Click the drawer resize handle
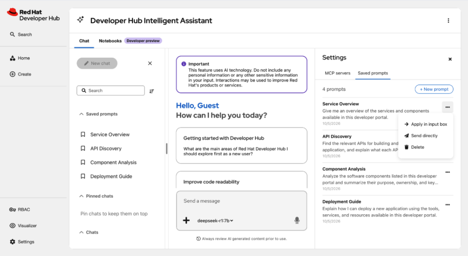468x256 pixels. (x=166, y=148)
